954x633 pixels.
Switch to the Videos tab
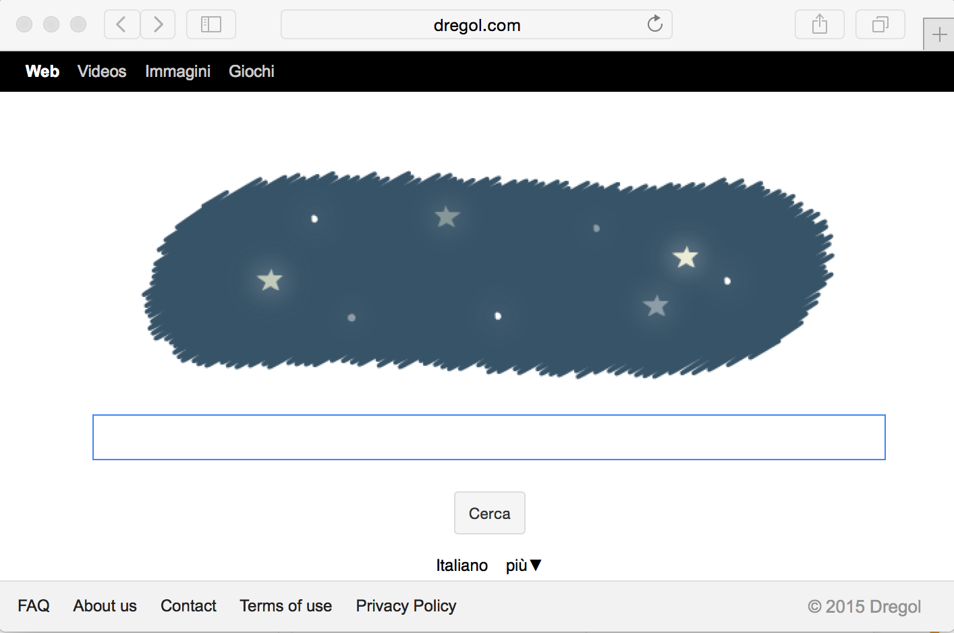102,72
